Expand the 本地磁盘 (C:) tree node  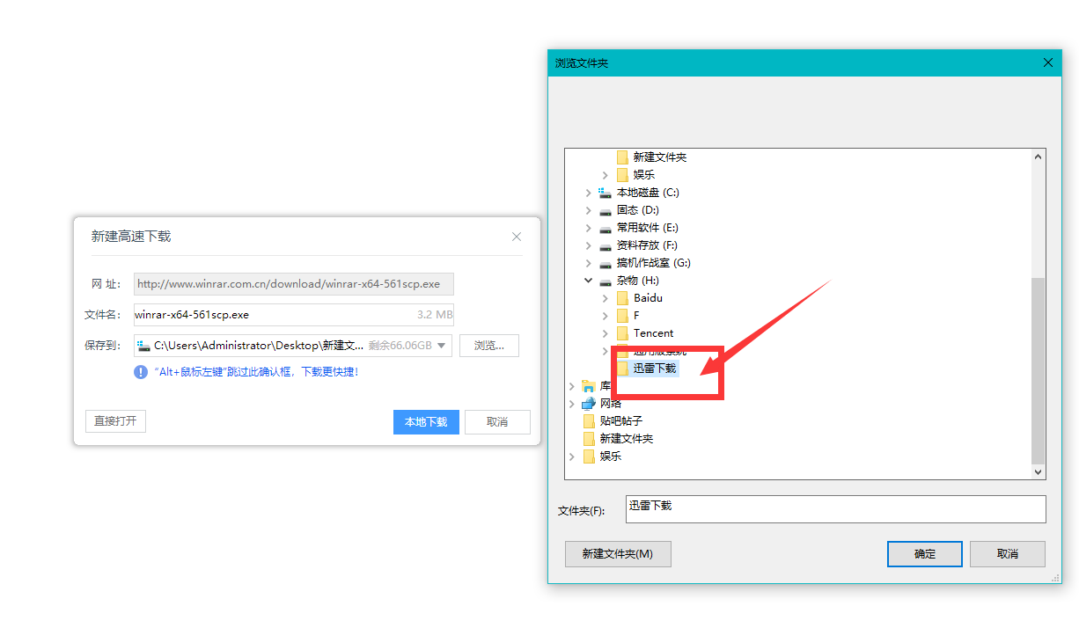tap(589, 193)
